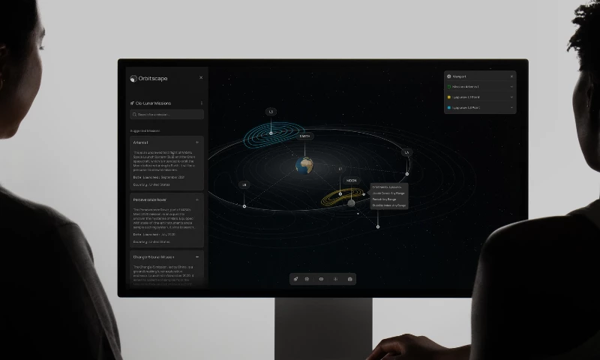
Task: Toggle the yellow Lyapunov L1 Point checkbox
Action: point(448,97)
